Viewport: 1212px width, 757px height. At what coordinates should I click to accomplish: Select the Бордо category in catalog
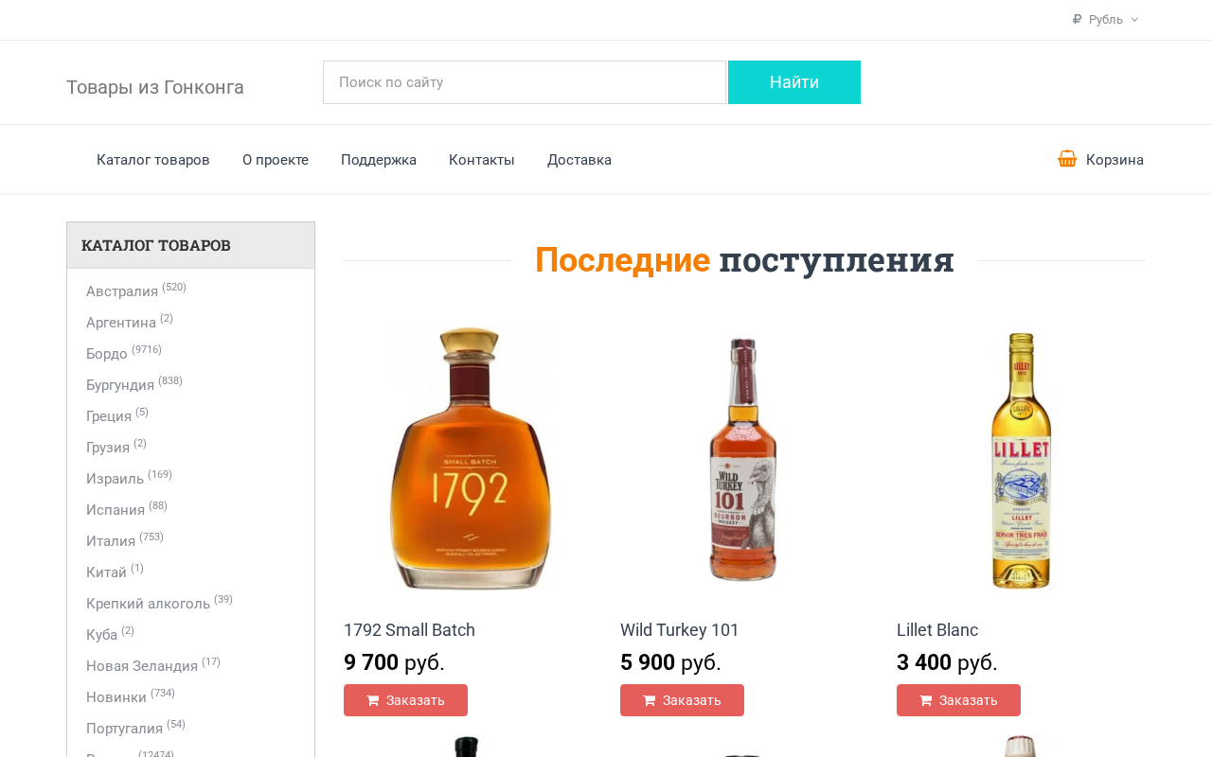tap(107, 354)
